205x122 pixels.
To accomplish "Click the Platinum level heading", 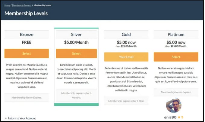I will tap(176, 35).
